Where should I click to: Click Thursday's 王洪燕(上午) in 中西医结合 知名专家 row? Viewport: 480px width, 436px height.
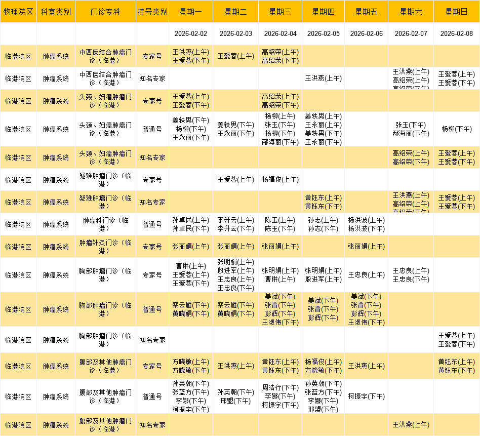(x=323, y=78)
